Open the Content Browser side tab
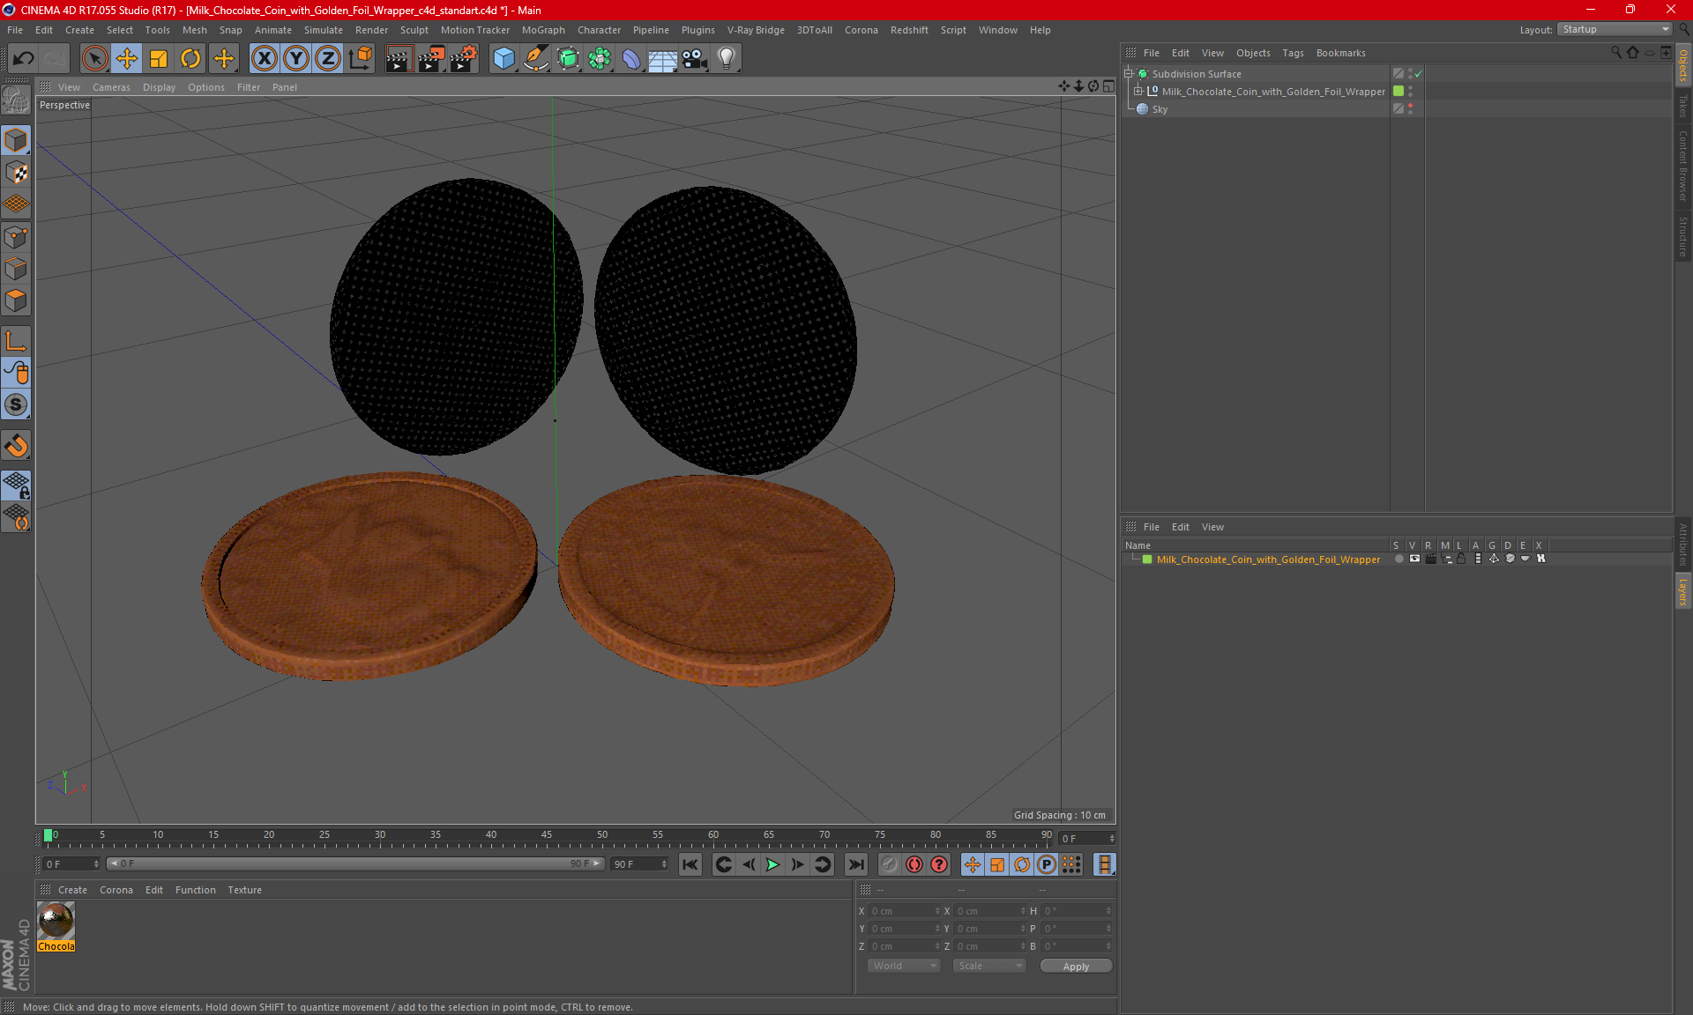The width and height of the screenshot is (1693, 1015). point(1682,166)
